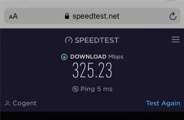Click the ms unit after ping value
The height and width of the screenshot is (120, 184).
(x=108, y=89)
